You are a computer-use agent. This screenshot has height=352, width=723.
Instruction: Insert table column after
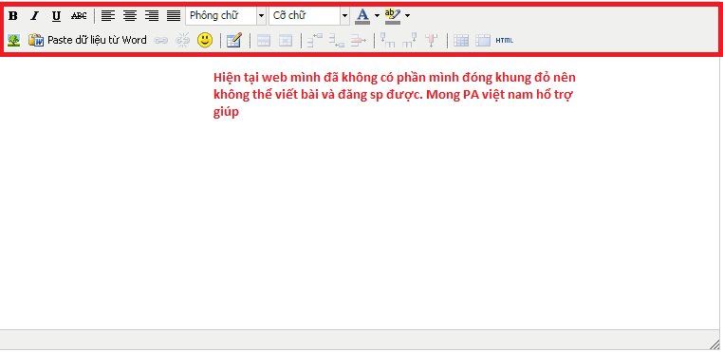click(410, 41)
